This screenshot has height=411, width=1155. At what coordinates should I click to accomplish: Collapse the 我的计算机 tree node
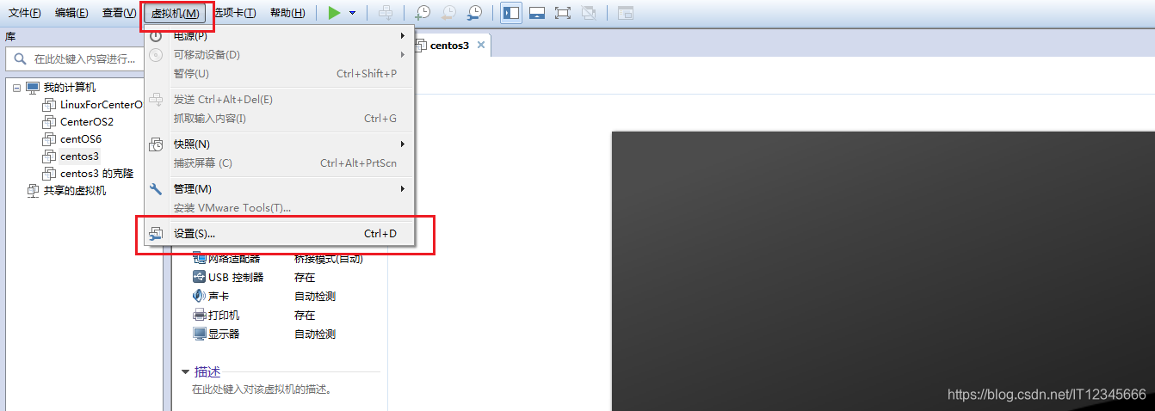click(x=16, y=88)
